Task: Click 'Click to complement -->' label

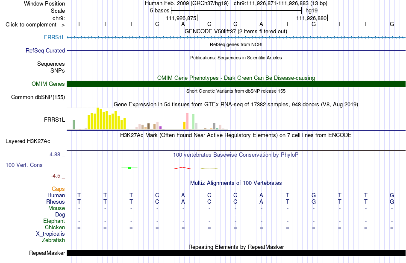Action: point(35,25)
